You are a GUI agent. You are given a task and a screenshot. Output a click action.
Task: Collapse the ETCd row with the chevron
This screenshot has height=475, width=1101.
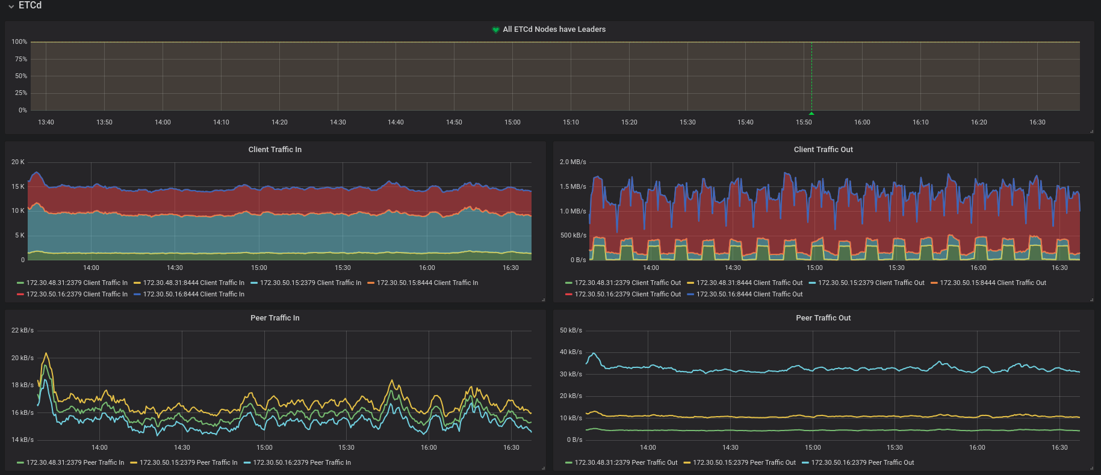coord(11,6)
